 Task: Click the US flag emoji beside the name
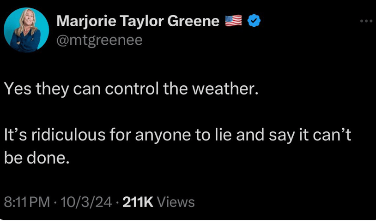[x=233, y=21]
